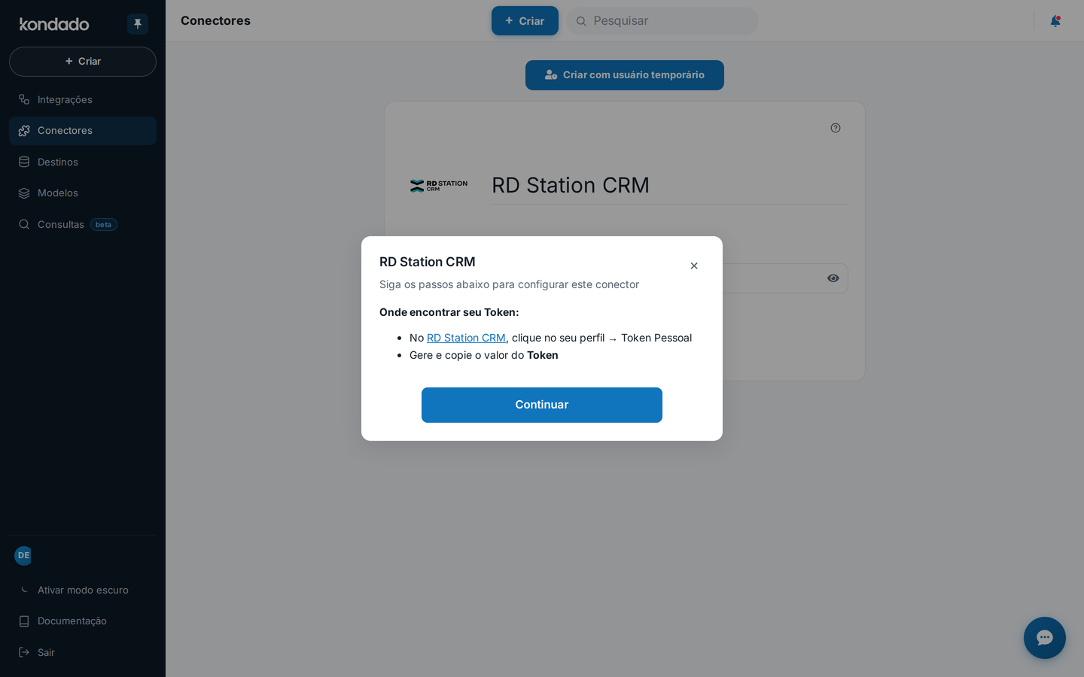Open the notifications bell icon
This screenshot has height=677, width=1084.
(1055, 21)
